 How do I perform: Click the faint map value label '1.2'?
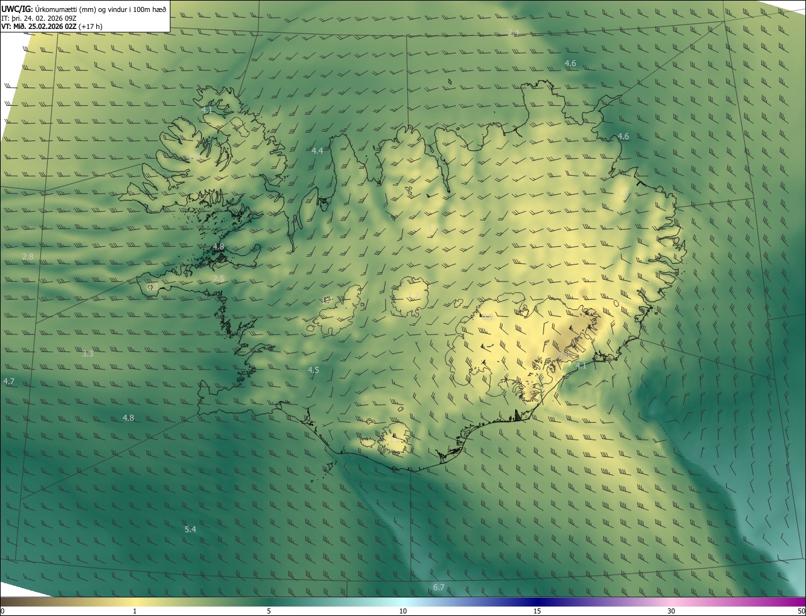tap(414, 296)
